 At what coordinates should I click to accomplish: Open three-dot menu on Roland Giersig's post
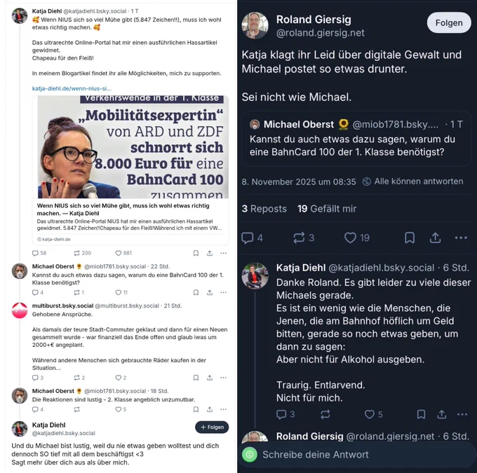pyautogui.click(x=461, y=238)
